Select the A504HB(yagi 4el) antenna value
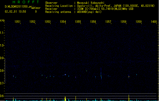159x101 pixels. (89, 12)
